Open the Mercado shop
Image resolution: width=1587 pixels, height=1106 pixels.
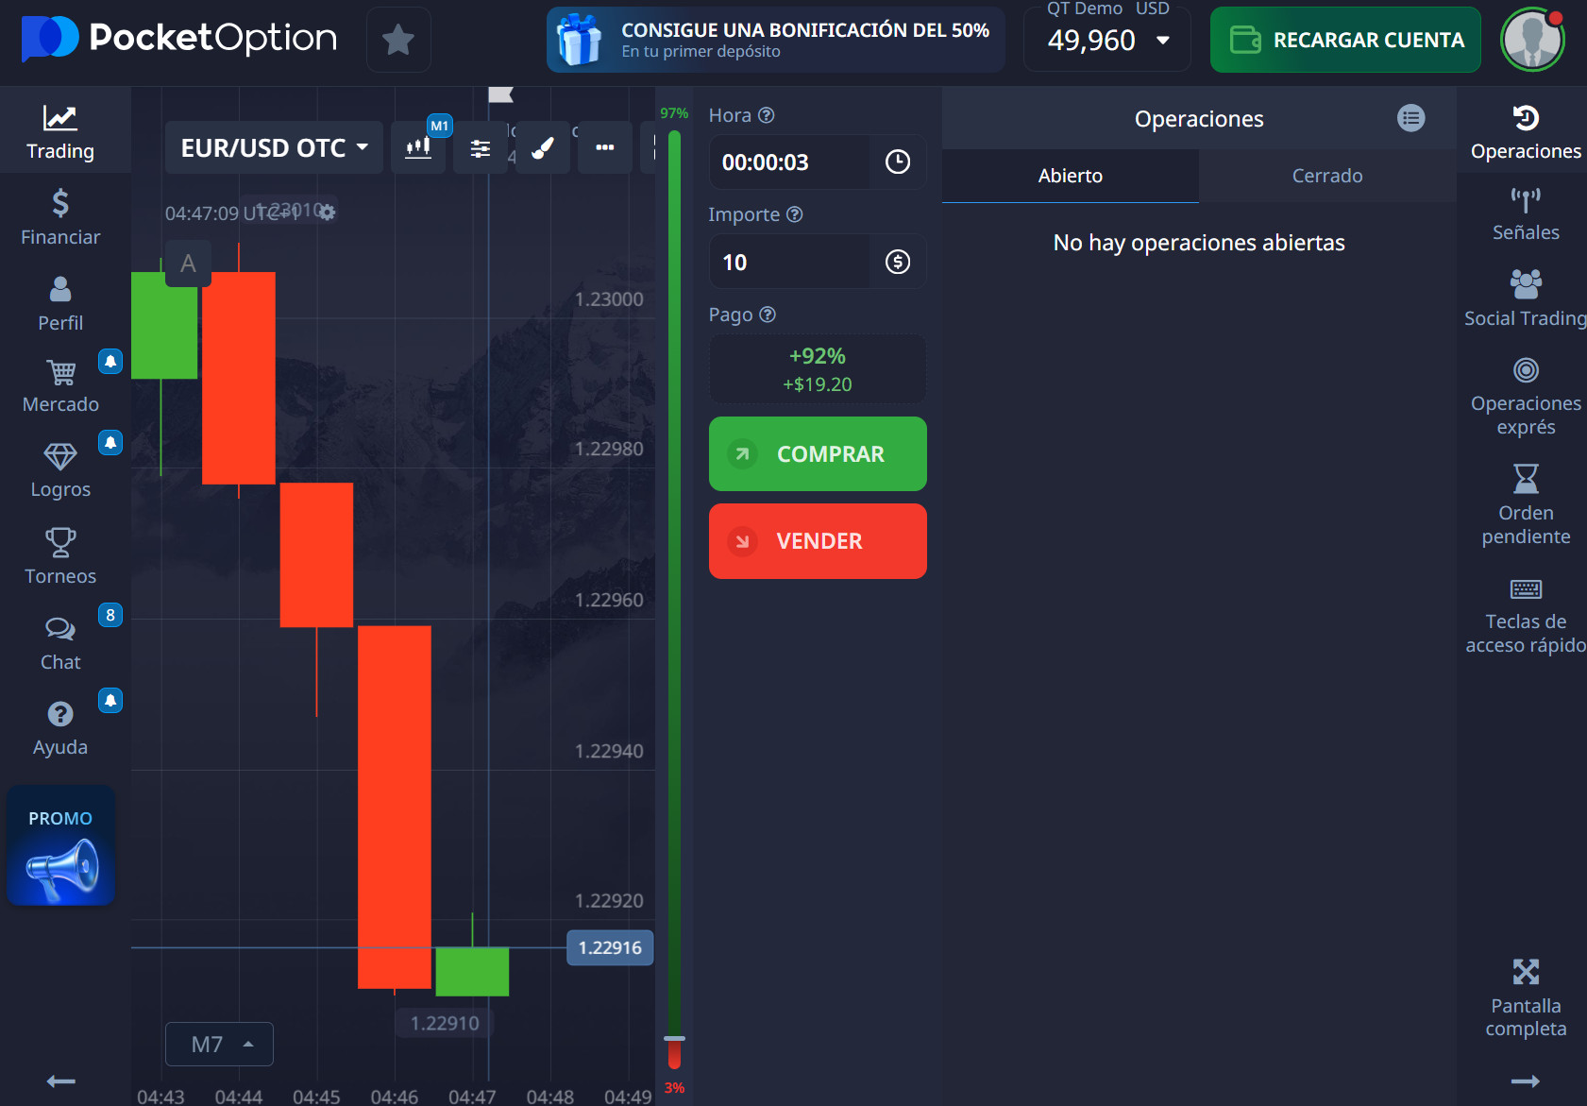coord(60,386)
